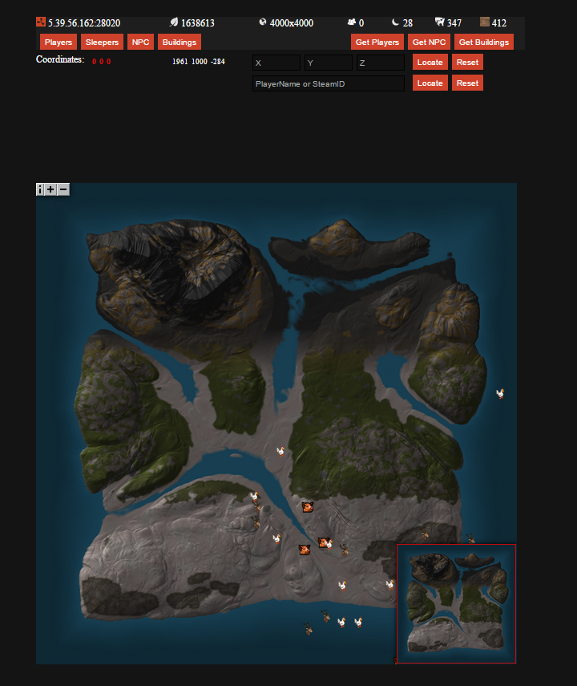The height and width of the screenshot is (686, 577).
Task: Click the Coordinates: label
Action: [x=60, y=59]
